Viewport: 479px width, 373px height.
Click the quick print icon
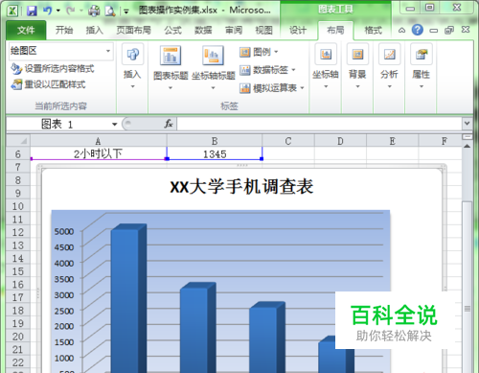[x=94, y=11]
